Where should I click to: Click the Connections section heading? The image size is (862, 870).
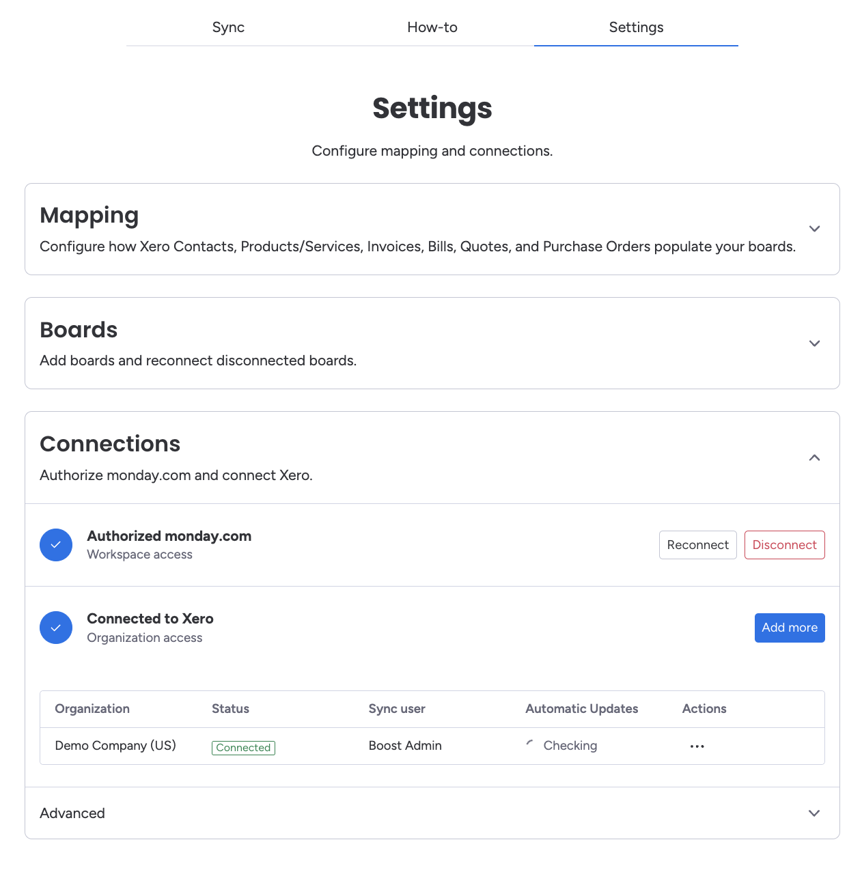point(110,444)
